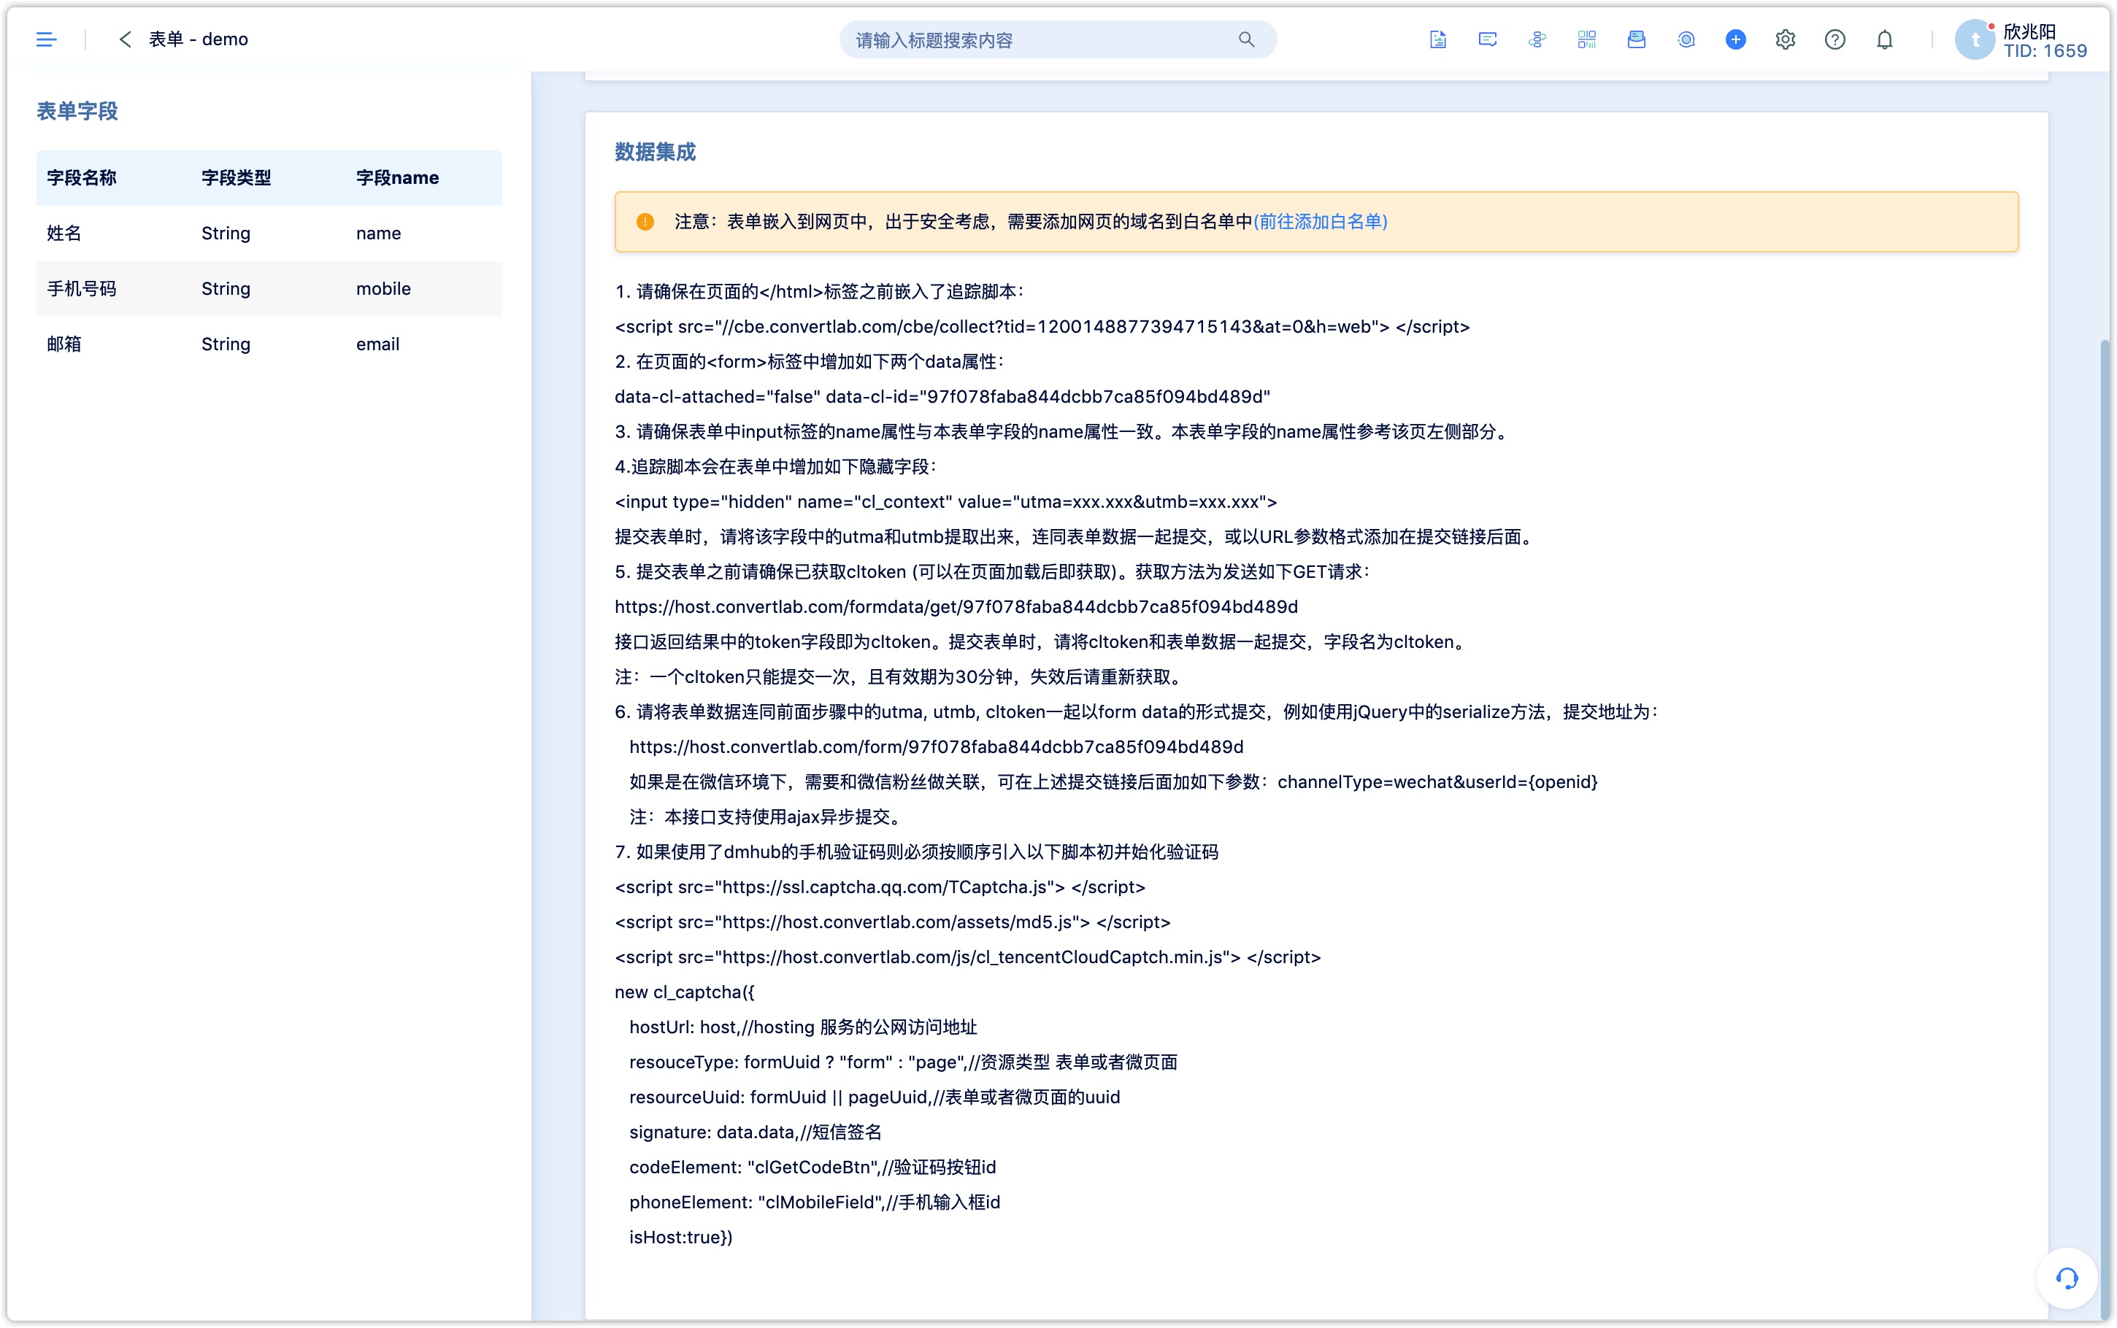Click the email field name cell
Screen dimensions: 2117x1328
pyautogui.click(x=377, y=344)
